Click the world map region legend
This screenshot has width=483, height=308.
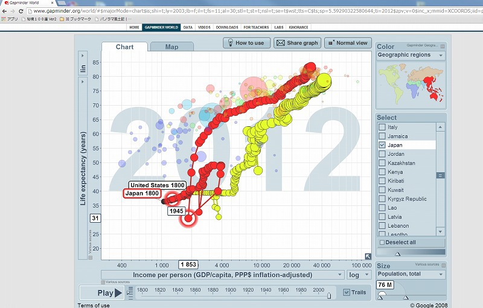coord(411,84)
